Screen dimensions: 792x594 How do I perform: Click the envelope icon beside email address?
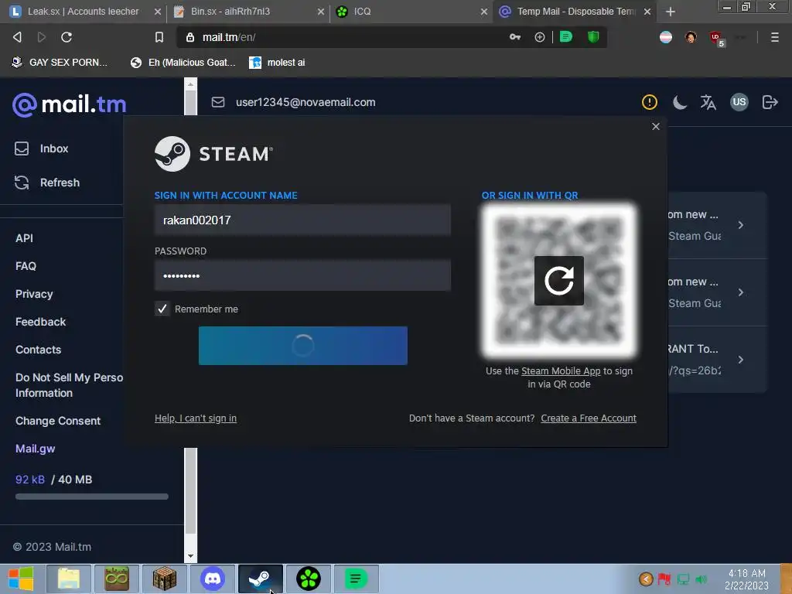pos(217,102)
